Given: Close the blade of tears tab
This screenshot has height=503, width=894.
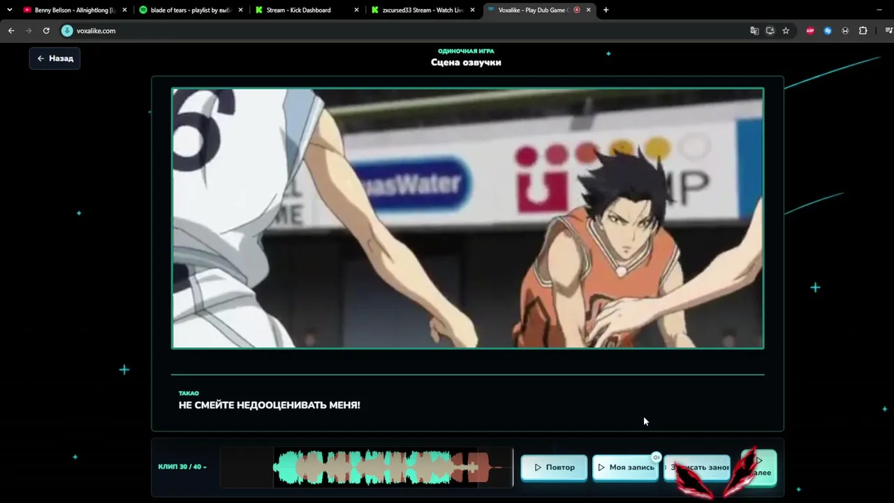Looking at the screenshot, I should [240, 10].
